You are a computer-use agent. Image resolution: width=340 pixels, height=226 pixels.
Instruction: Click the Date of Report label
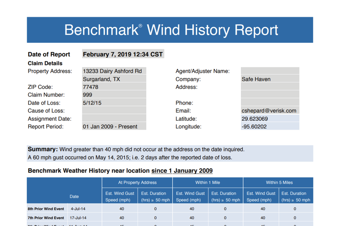49,54
